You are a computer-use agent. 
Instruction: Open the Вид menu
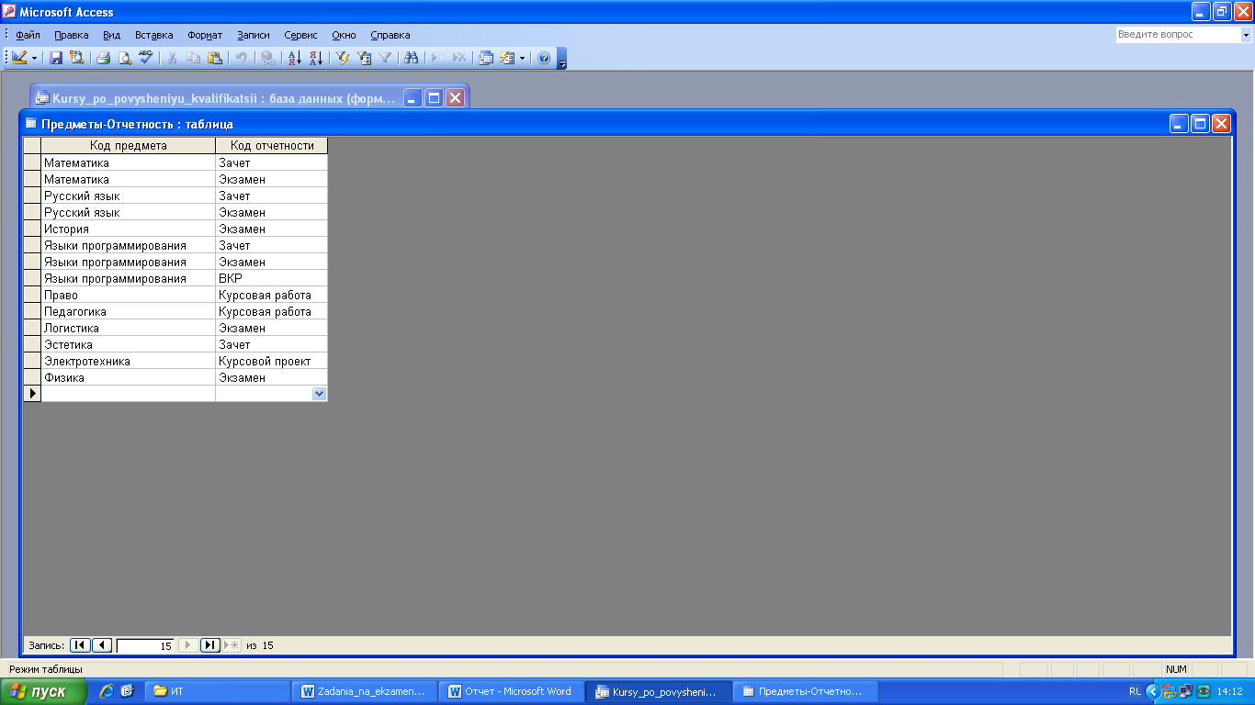click(x=112, y=35)
